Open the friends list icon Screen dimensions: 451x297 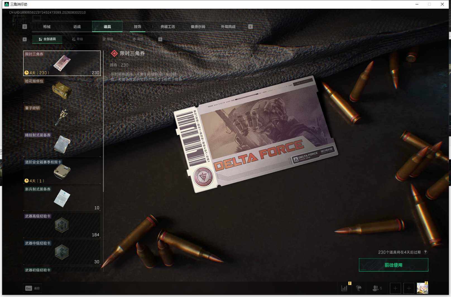[377, 288]
